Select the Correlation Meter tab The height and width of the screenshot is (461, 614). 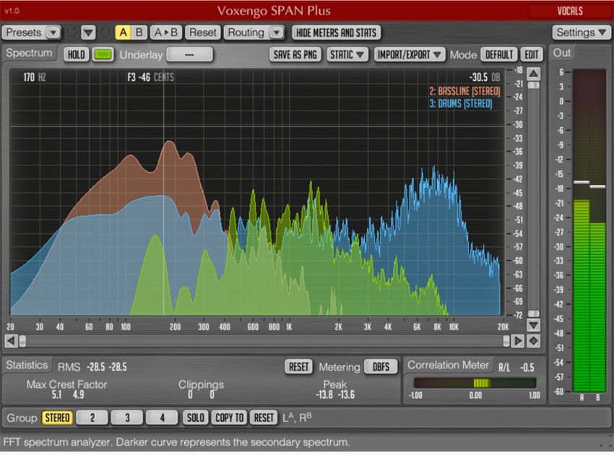pyautogui.click(x=448, y=365)
